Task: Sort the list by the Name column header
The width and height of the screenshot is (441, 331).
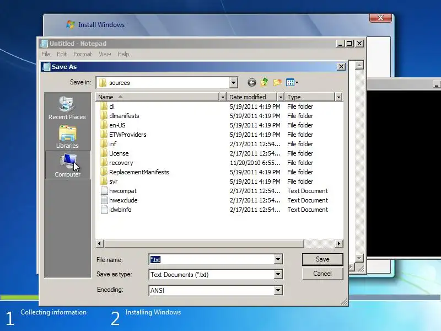Action: point(157,97)
